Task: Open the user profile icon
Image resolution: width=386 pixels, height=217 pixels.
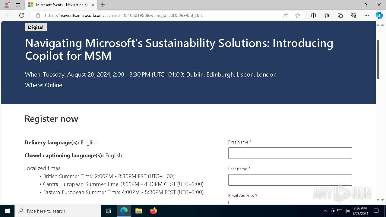Action: [x=7, y=5]
